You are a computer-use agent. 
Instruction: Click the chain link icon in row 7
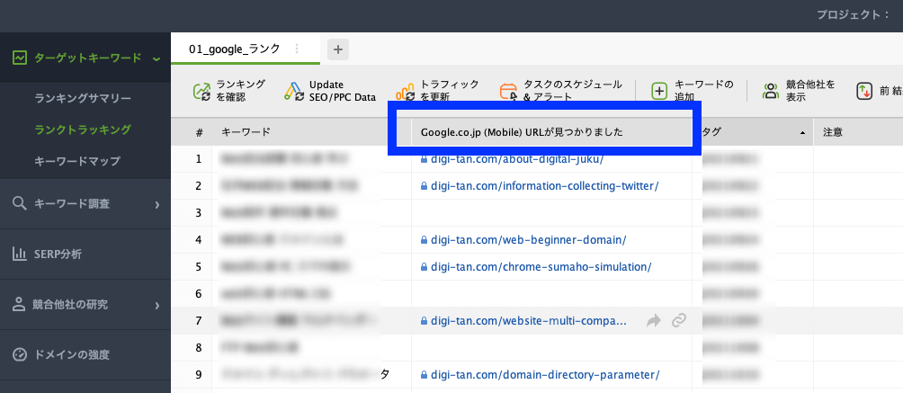coord(679,320)
